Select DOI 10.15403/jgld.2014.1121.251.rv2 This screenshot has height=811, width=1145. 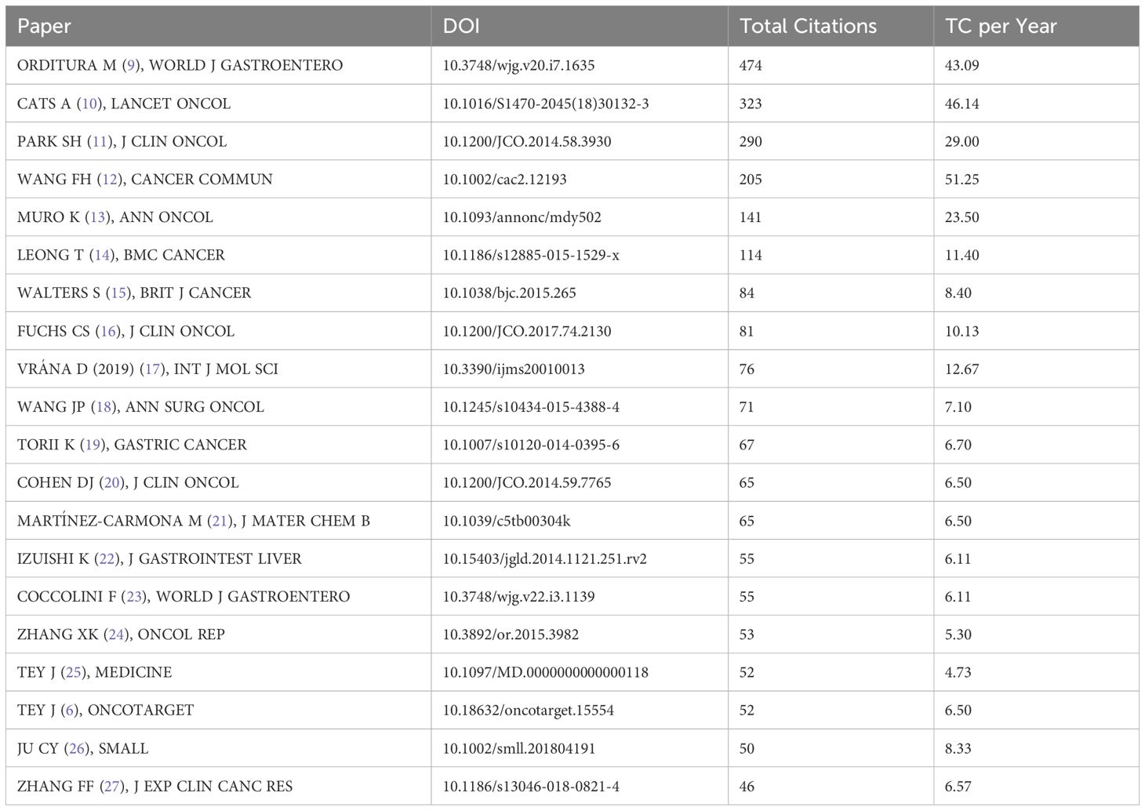[x=545, y=558]
